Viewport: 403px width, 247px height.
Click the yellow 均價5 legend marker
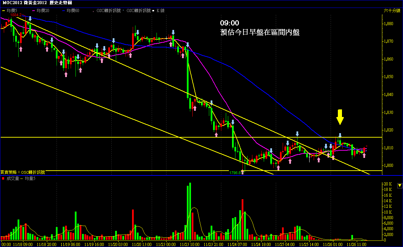[x=3, y=11]
